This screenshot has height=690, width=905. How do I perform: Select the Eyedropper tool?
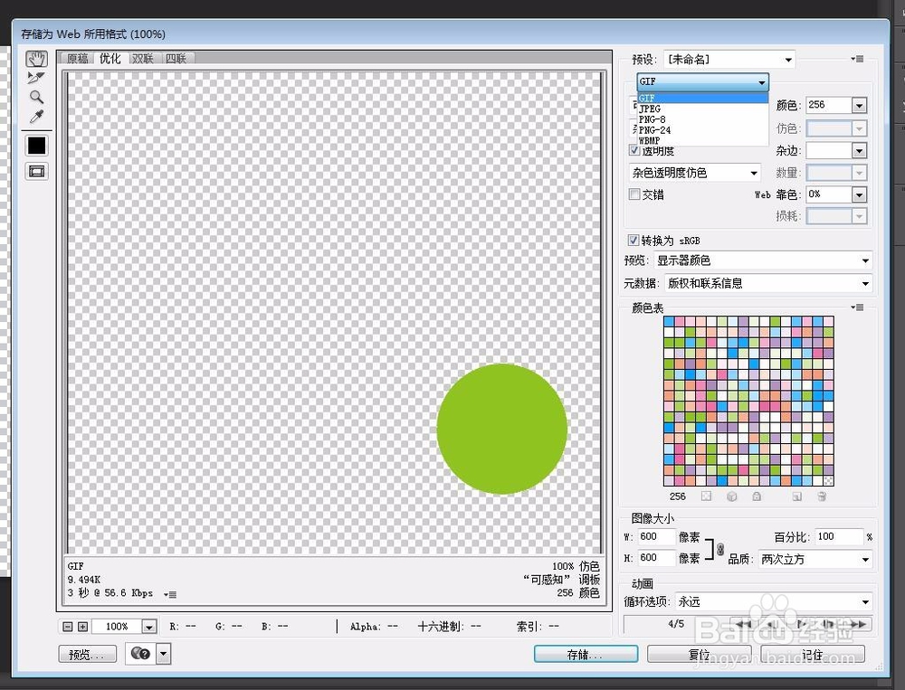[x=36, y=117]
